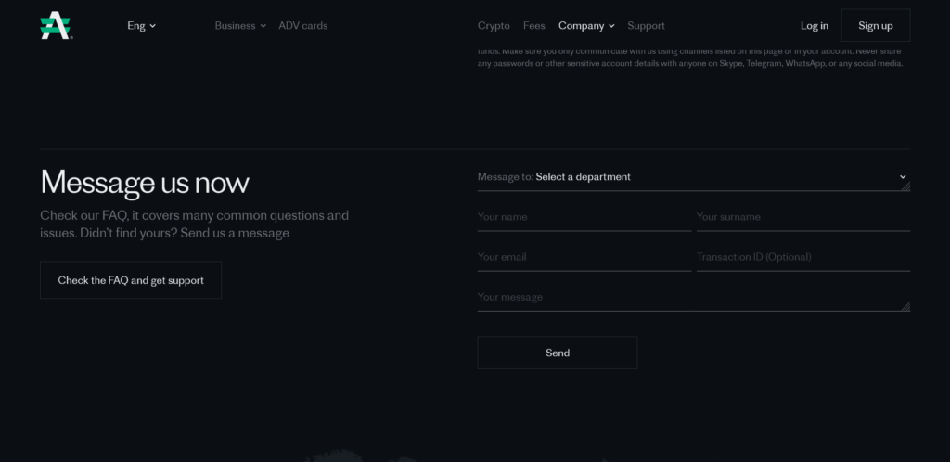Image resolution: width=950 pixels, height=462 pixels.
Task: Expand the Company menu chevron
Action: coord(611,26)
